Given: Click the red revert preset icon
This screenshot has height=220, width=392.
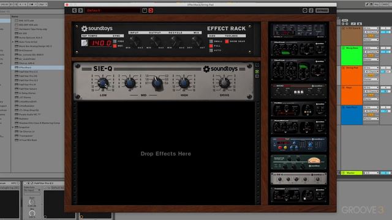Looking at the screenshot, I should click(x=151, y=10).
